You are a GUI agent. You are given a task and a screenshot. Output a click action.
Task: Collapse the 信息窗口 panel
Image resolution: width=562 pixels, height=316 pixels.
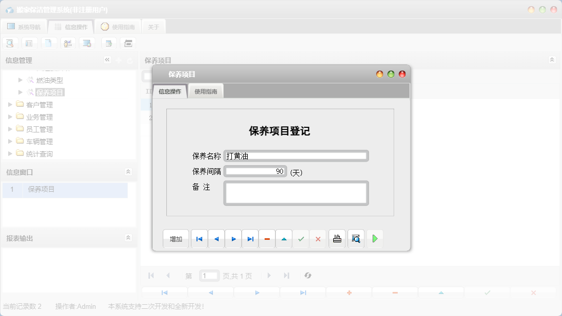pos(129,172)
